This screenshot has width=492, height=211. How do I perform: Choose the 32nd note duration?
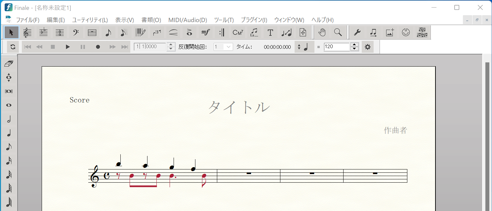tap(9, 175)
